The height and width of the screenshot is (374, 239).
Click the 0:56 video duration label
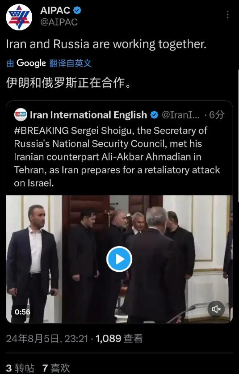pyautogui.click(x=22, y=312)
